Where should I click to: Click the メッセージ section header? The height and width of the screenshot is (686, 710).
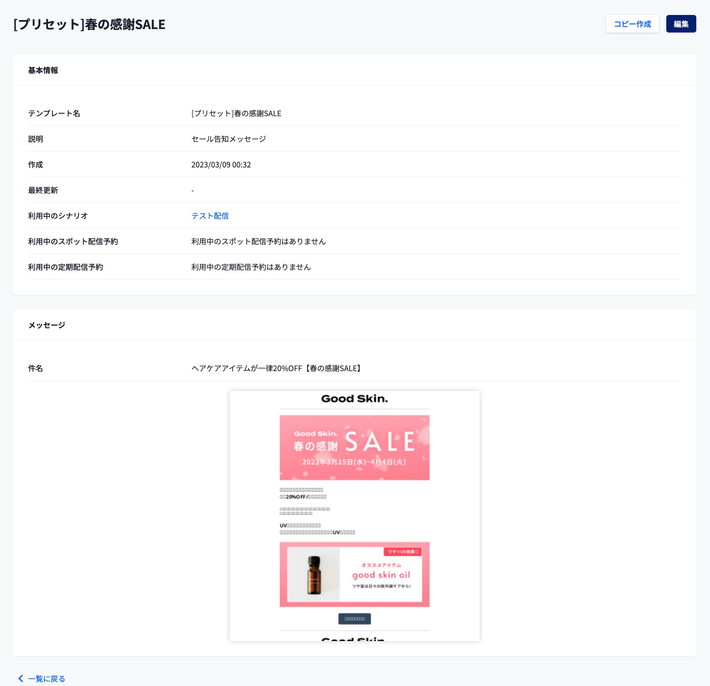(47, 325)
